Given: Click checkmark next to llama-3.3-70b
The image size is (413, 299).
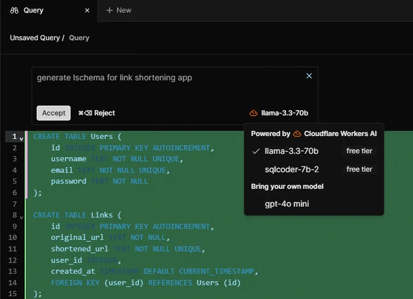Looking at the screenshot, I should (x=256, y=151).
